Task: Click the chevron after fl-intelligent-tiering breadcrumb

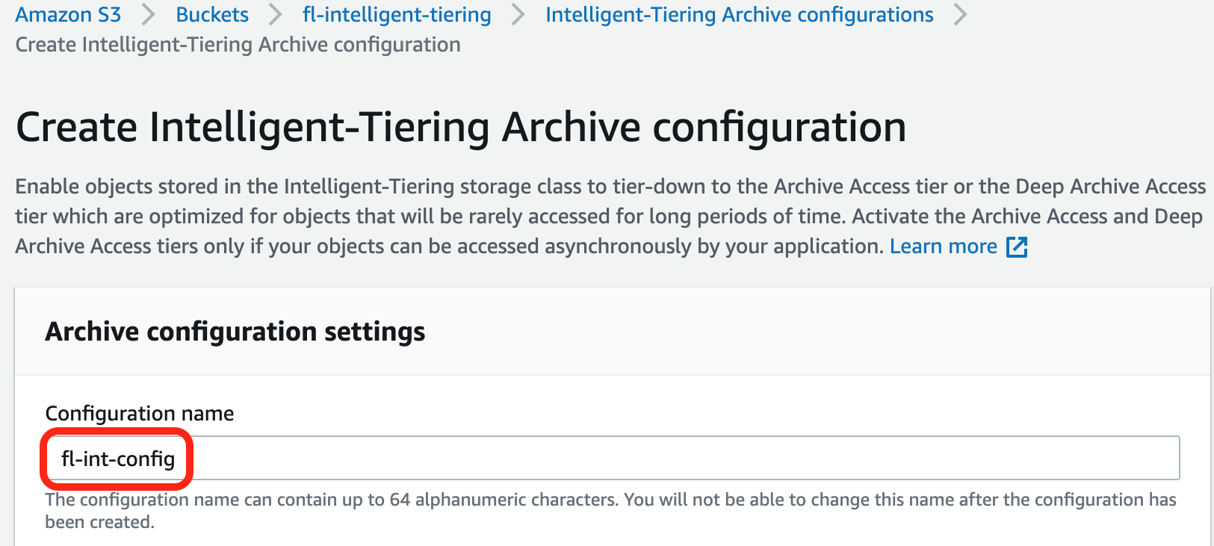Action: pyautogui.click(x=518, y=15)
